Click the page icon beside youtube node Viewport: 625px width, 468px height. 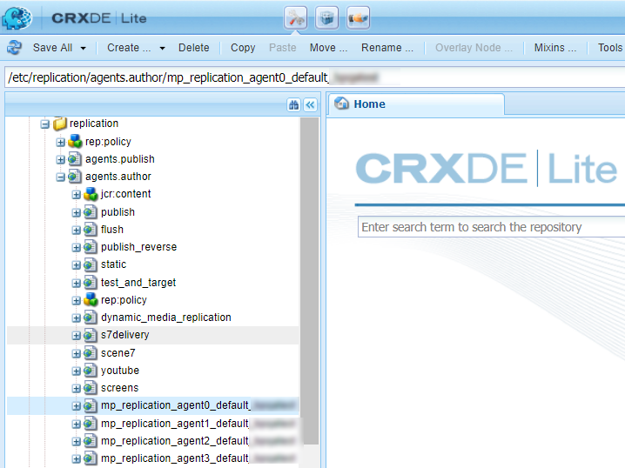click(91, 371)
